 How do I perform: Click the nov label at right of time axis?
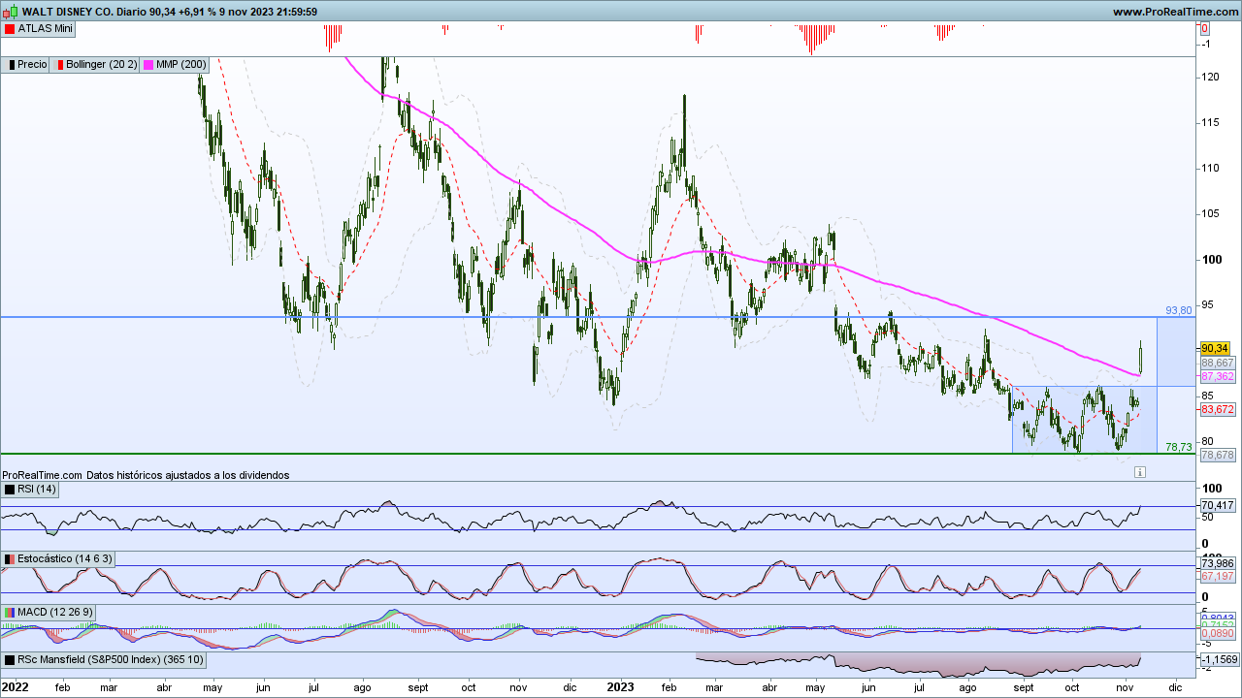click(x=1124, y=686)
